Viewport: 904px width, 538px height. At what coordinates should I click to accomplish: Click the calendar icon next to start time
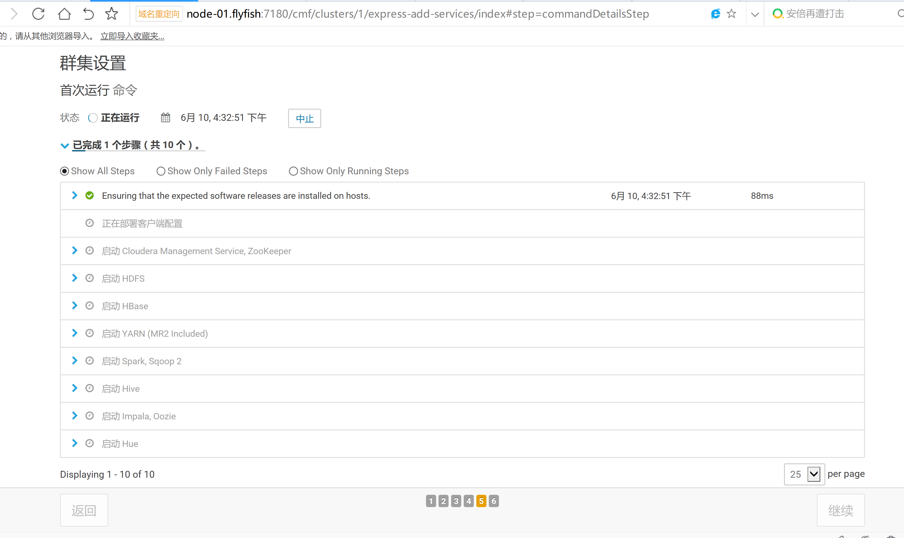pyautogui.click(x=166, y=118)
